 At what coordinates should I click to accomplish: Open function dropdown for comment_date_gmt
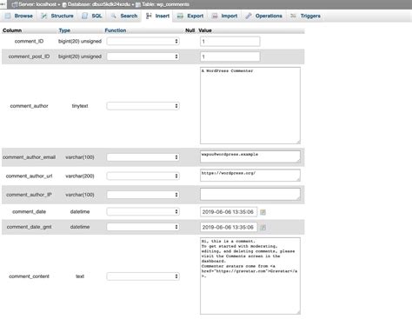point(143,227)
